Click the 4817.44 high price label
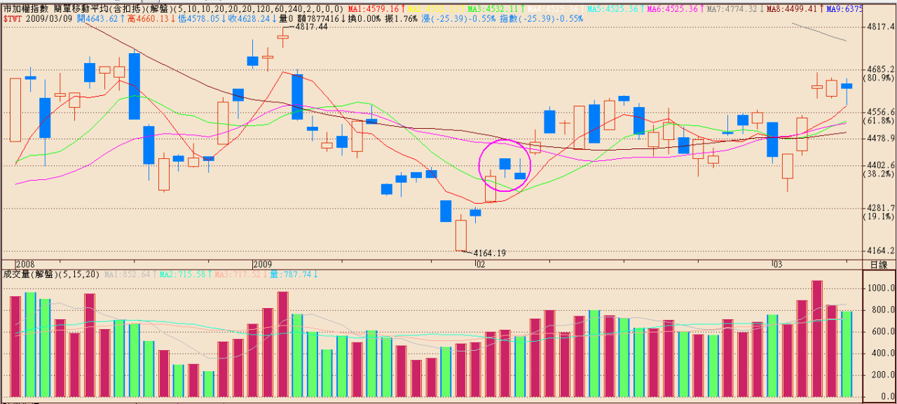The image size is (897, 404). tap(312, 27)
